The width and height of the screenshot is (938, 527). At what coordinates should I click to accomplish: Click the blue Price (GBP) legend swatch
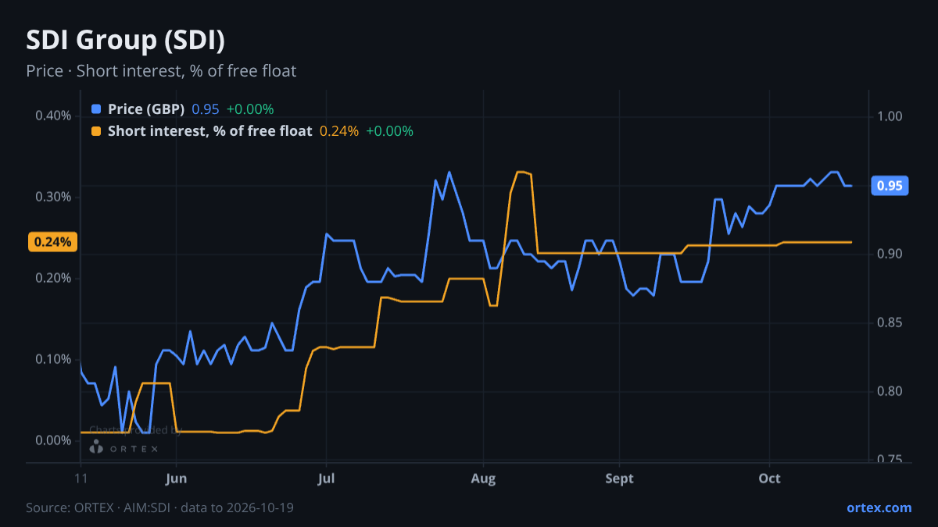(x=97, y=109)
